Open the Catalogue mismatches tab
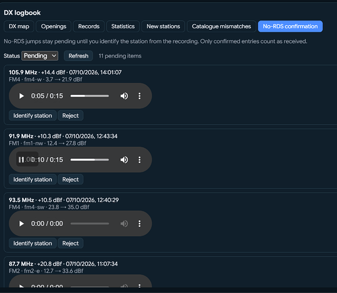This screenshot has width=337, height=293. (x=222, y=26)
